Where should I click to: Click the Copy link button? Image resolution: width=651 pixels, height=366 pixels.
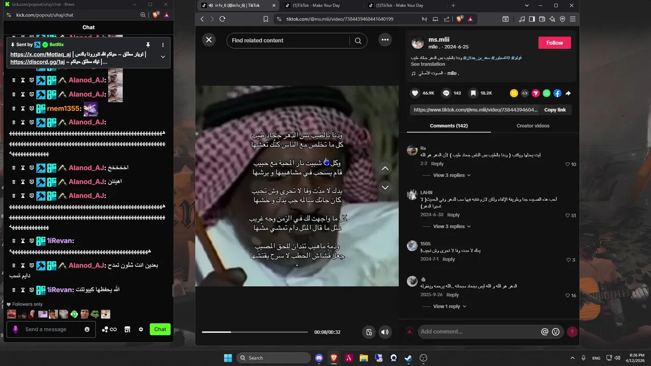555,110
